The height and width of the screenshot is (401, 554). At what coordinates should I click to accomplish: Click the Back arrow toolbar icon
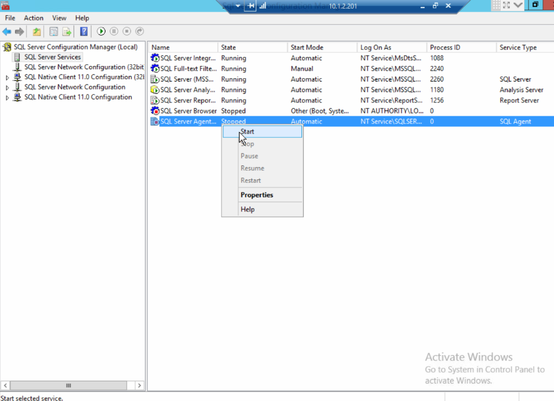click(x=7, y=32)
